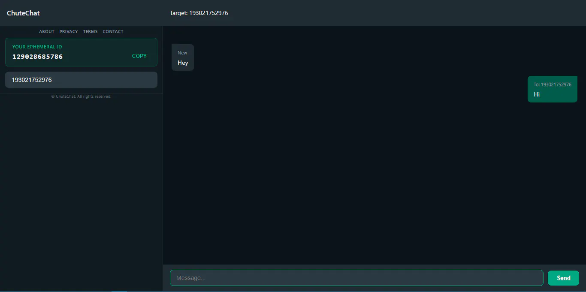The image size is (586, 292).
Task: Click the 'Target: 193021752976' header text
Action: 199,13
